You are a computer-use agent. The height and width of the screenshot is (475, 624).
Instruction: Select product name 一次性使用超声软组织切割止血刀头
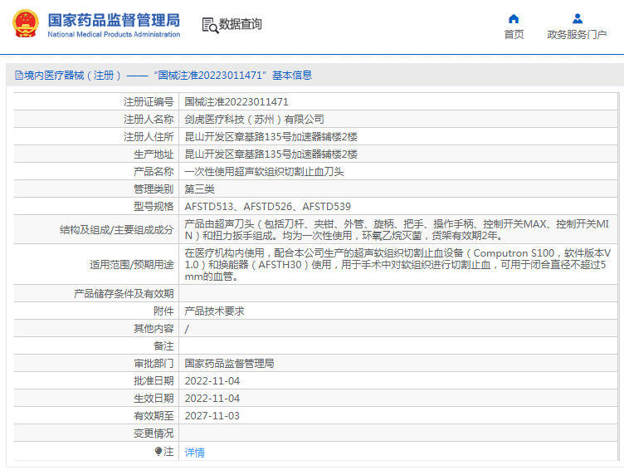coord(264,172)
